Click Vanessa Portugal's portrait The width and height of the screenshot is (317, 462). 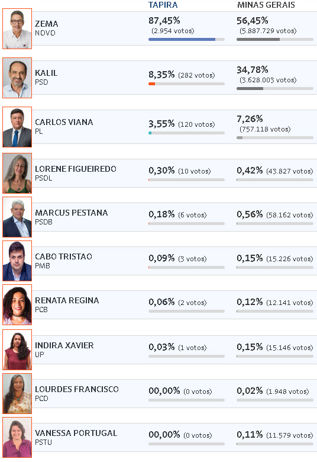click(17, 437)
